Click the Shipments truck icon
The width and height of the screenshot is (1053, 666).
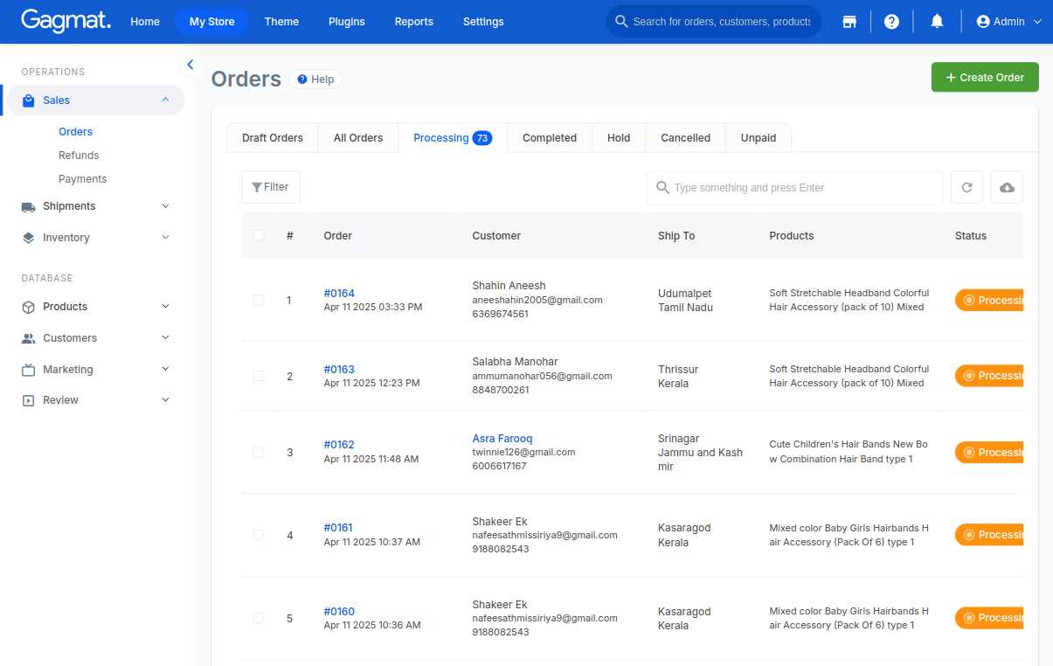point(28,206)
